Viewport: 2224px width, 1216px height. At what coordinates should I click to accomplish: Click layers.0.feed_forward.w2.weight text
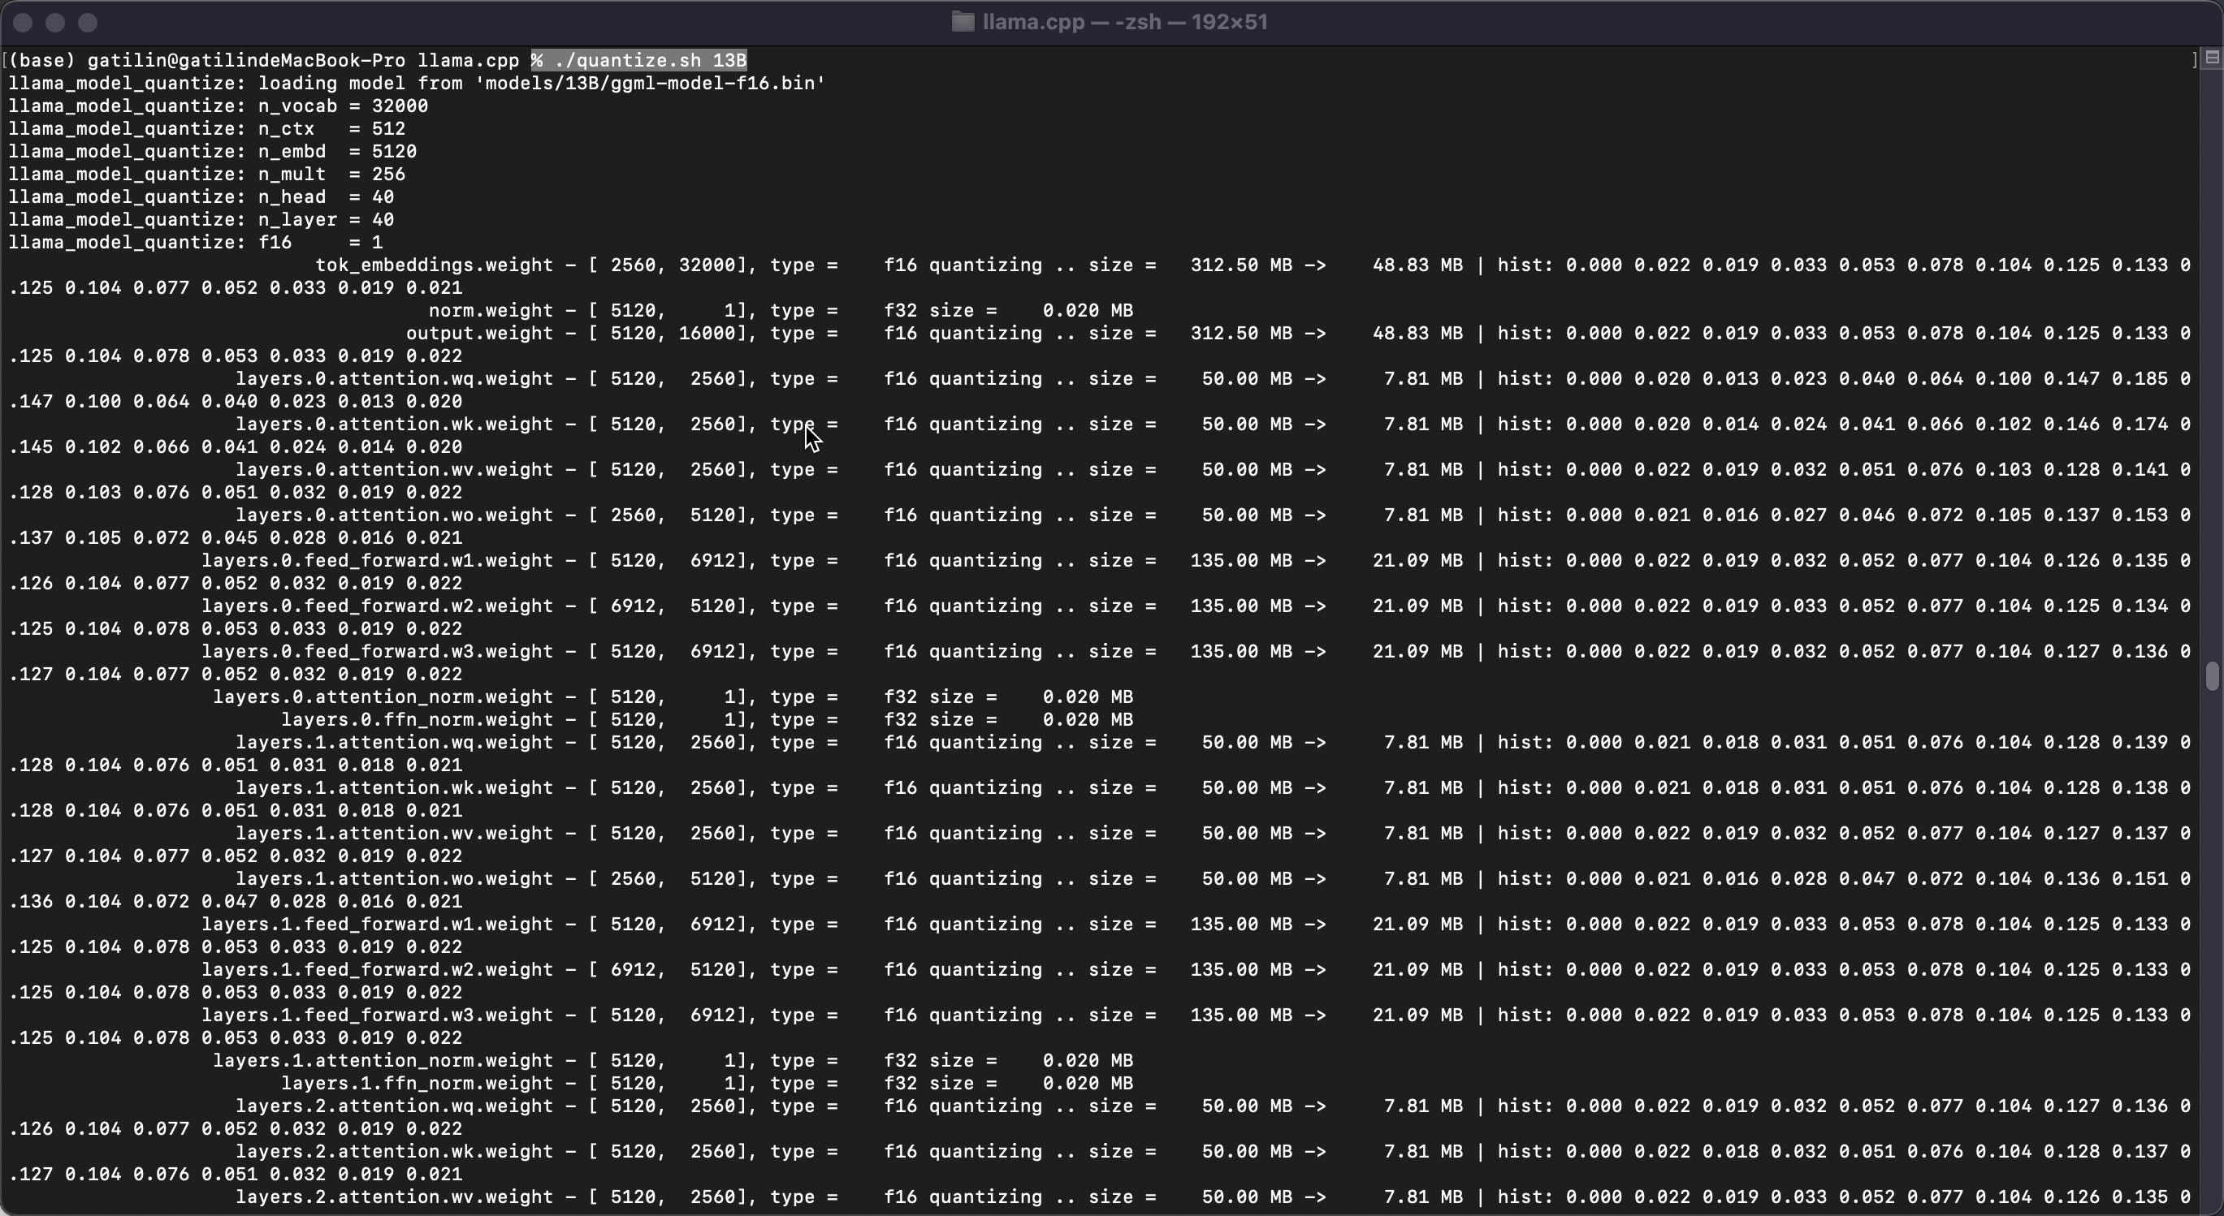(x=376, y=605)
